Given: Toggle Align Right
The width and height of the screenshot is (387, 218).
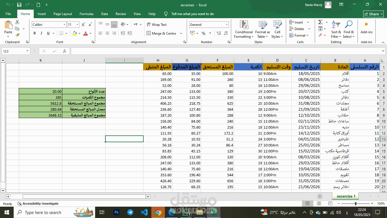Looking at the screenshot, I should click(x=114, y=33).
